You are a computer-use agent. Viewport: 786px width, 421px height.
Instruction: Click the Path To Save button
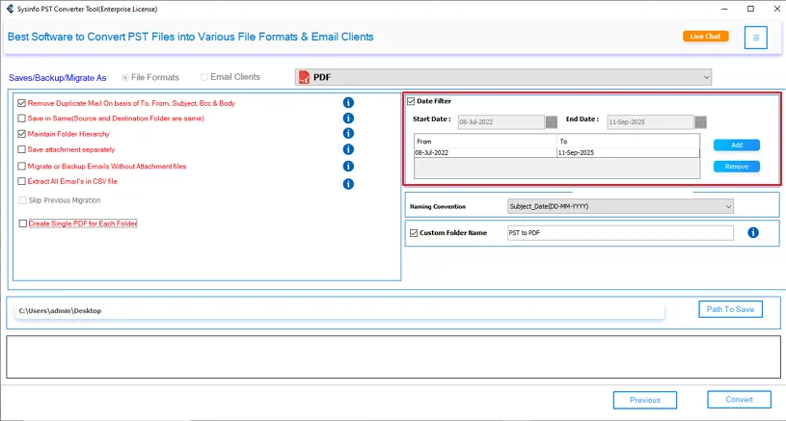point(730,309)
